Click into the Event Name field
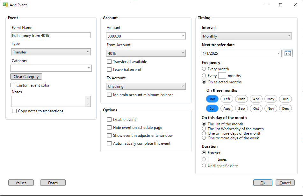 coord(51,36)
